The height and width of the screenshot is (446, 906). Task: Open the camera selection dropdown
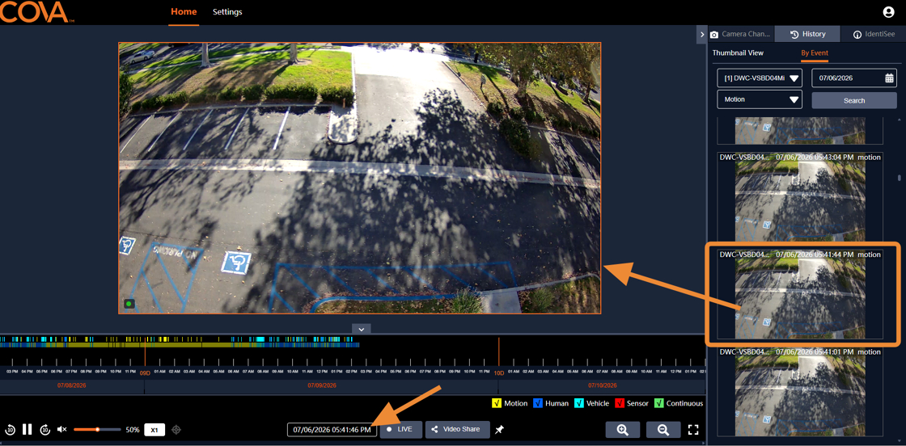[x=760, y=78]
